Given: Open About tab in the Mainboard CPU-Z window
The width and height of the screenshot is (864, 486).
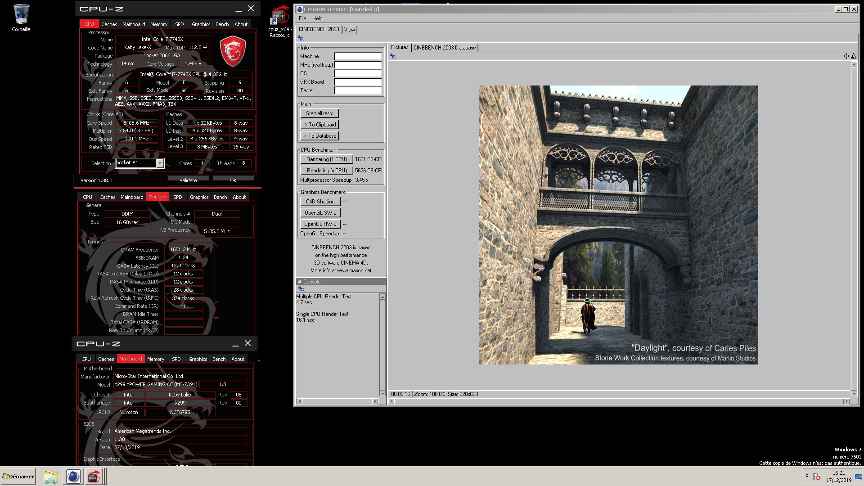Looking at the screenshot, I should [238, 359].
